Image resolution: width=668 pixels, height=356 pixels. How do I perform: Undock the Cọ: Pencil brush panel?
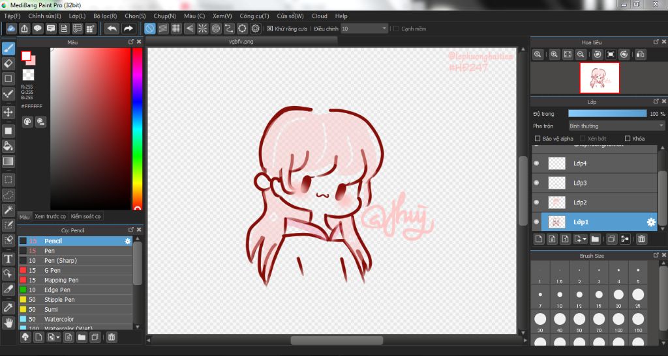pyautogui.click(x=130, y=230)
